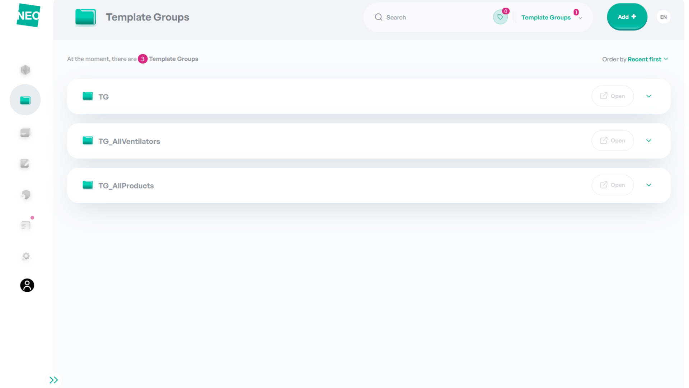Click the Template Groups header folder icon
Viewport: 689px width, 388px height.
(85, 17)
